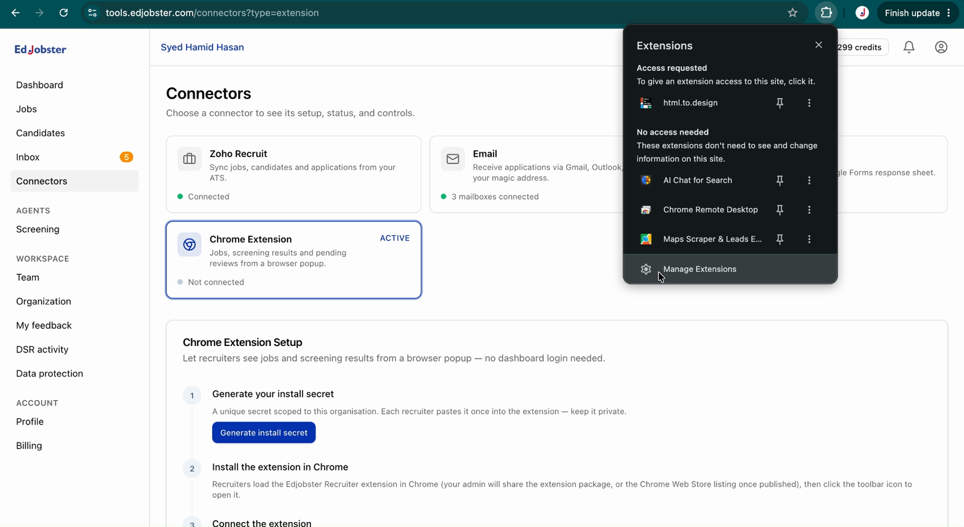Click the Syed Hamid Hasan organisation name
Image resolution: width=964 pixels, height=527 pixels.
coord(202,47)
